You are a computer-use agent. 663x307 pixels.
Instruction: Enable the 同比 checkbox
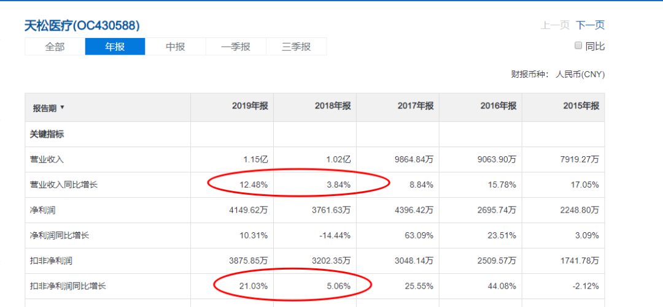578,45
